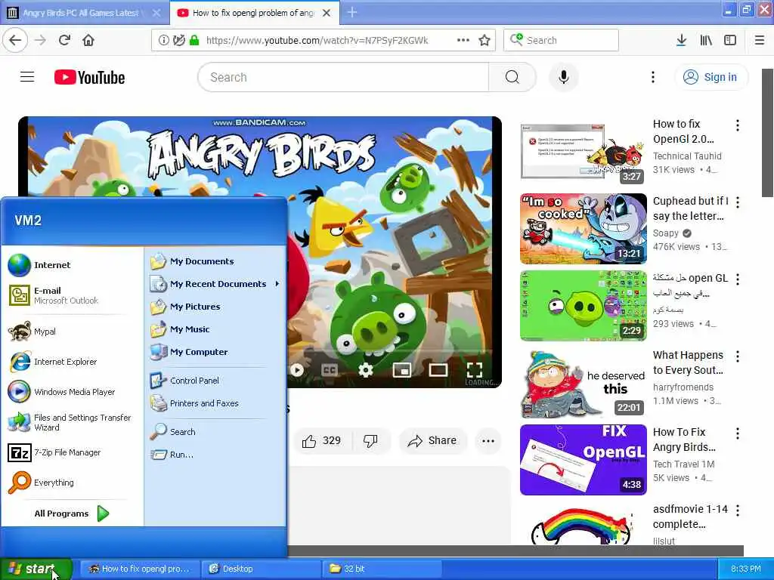The height and width of the screenshot is (580, 774).
Task: Open YouTube settings three-dot menu
Action: pos(653,77)
